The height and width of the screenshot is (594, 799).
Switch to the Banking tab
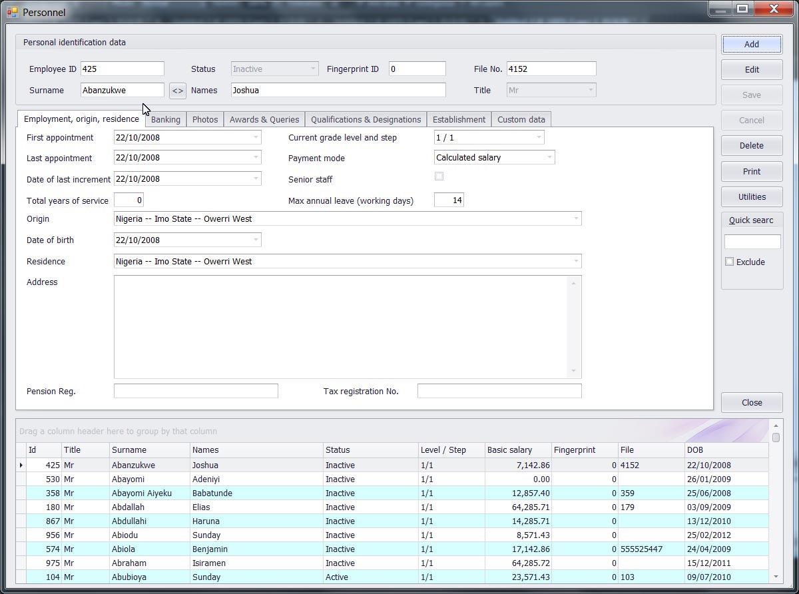point(165,120)
